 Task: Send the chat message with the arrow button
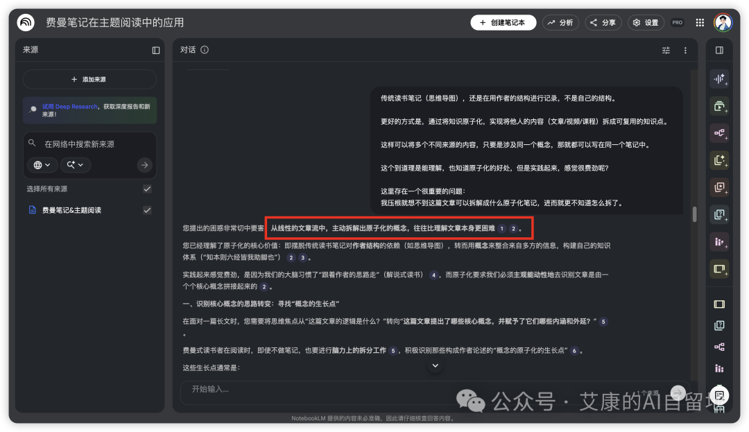678,393
